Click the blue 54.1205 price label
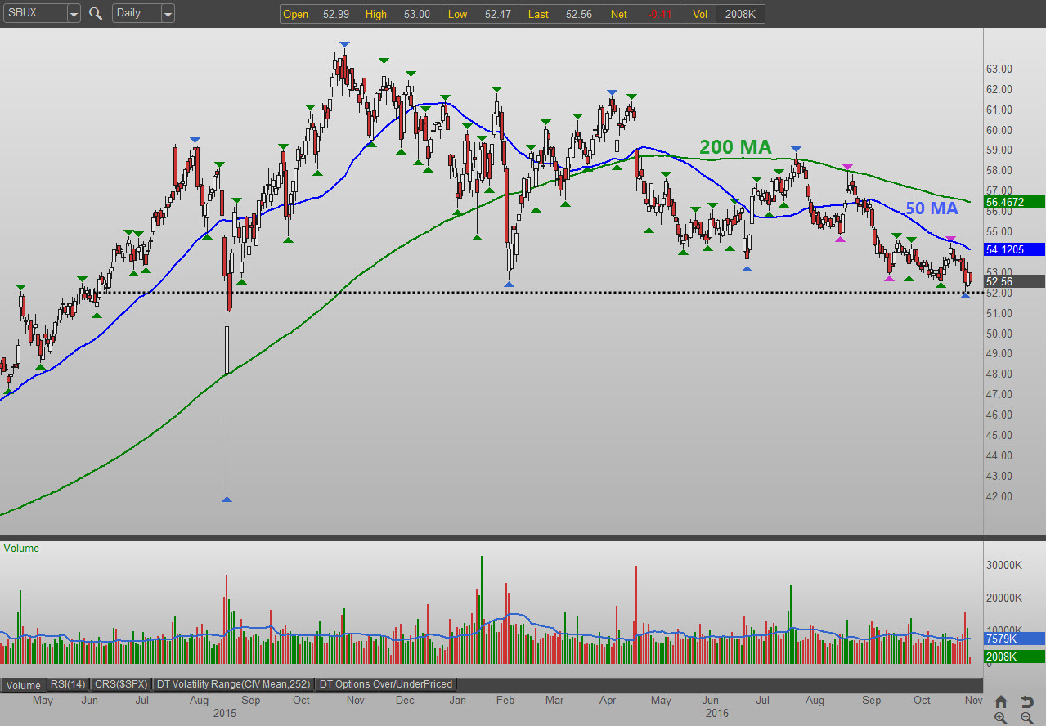The height and width of the screenshot is (726, 1046). tap(1015, 249)
